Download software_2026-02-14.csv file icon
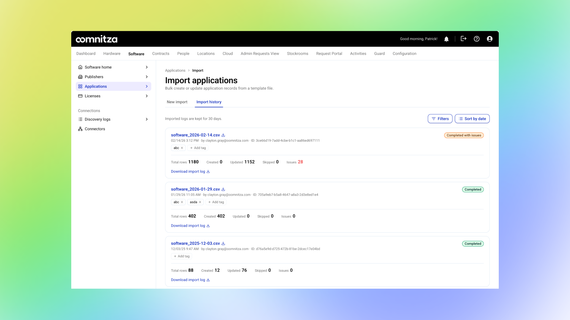570x320 pixels. pos(223,135)
